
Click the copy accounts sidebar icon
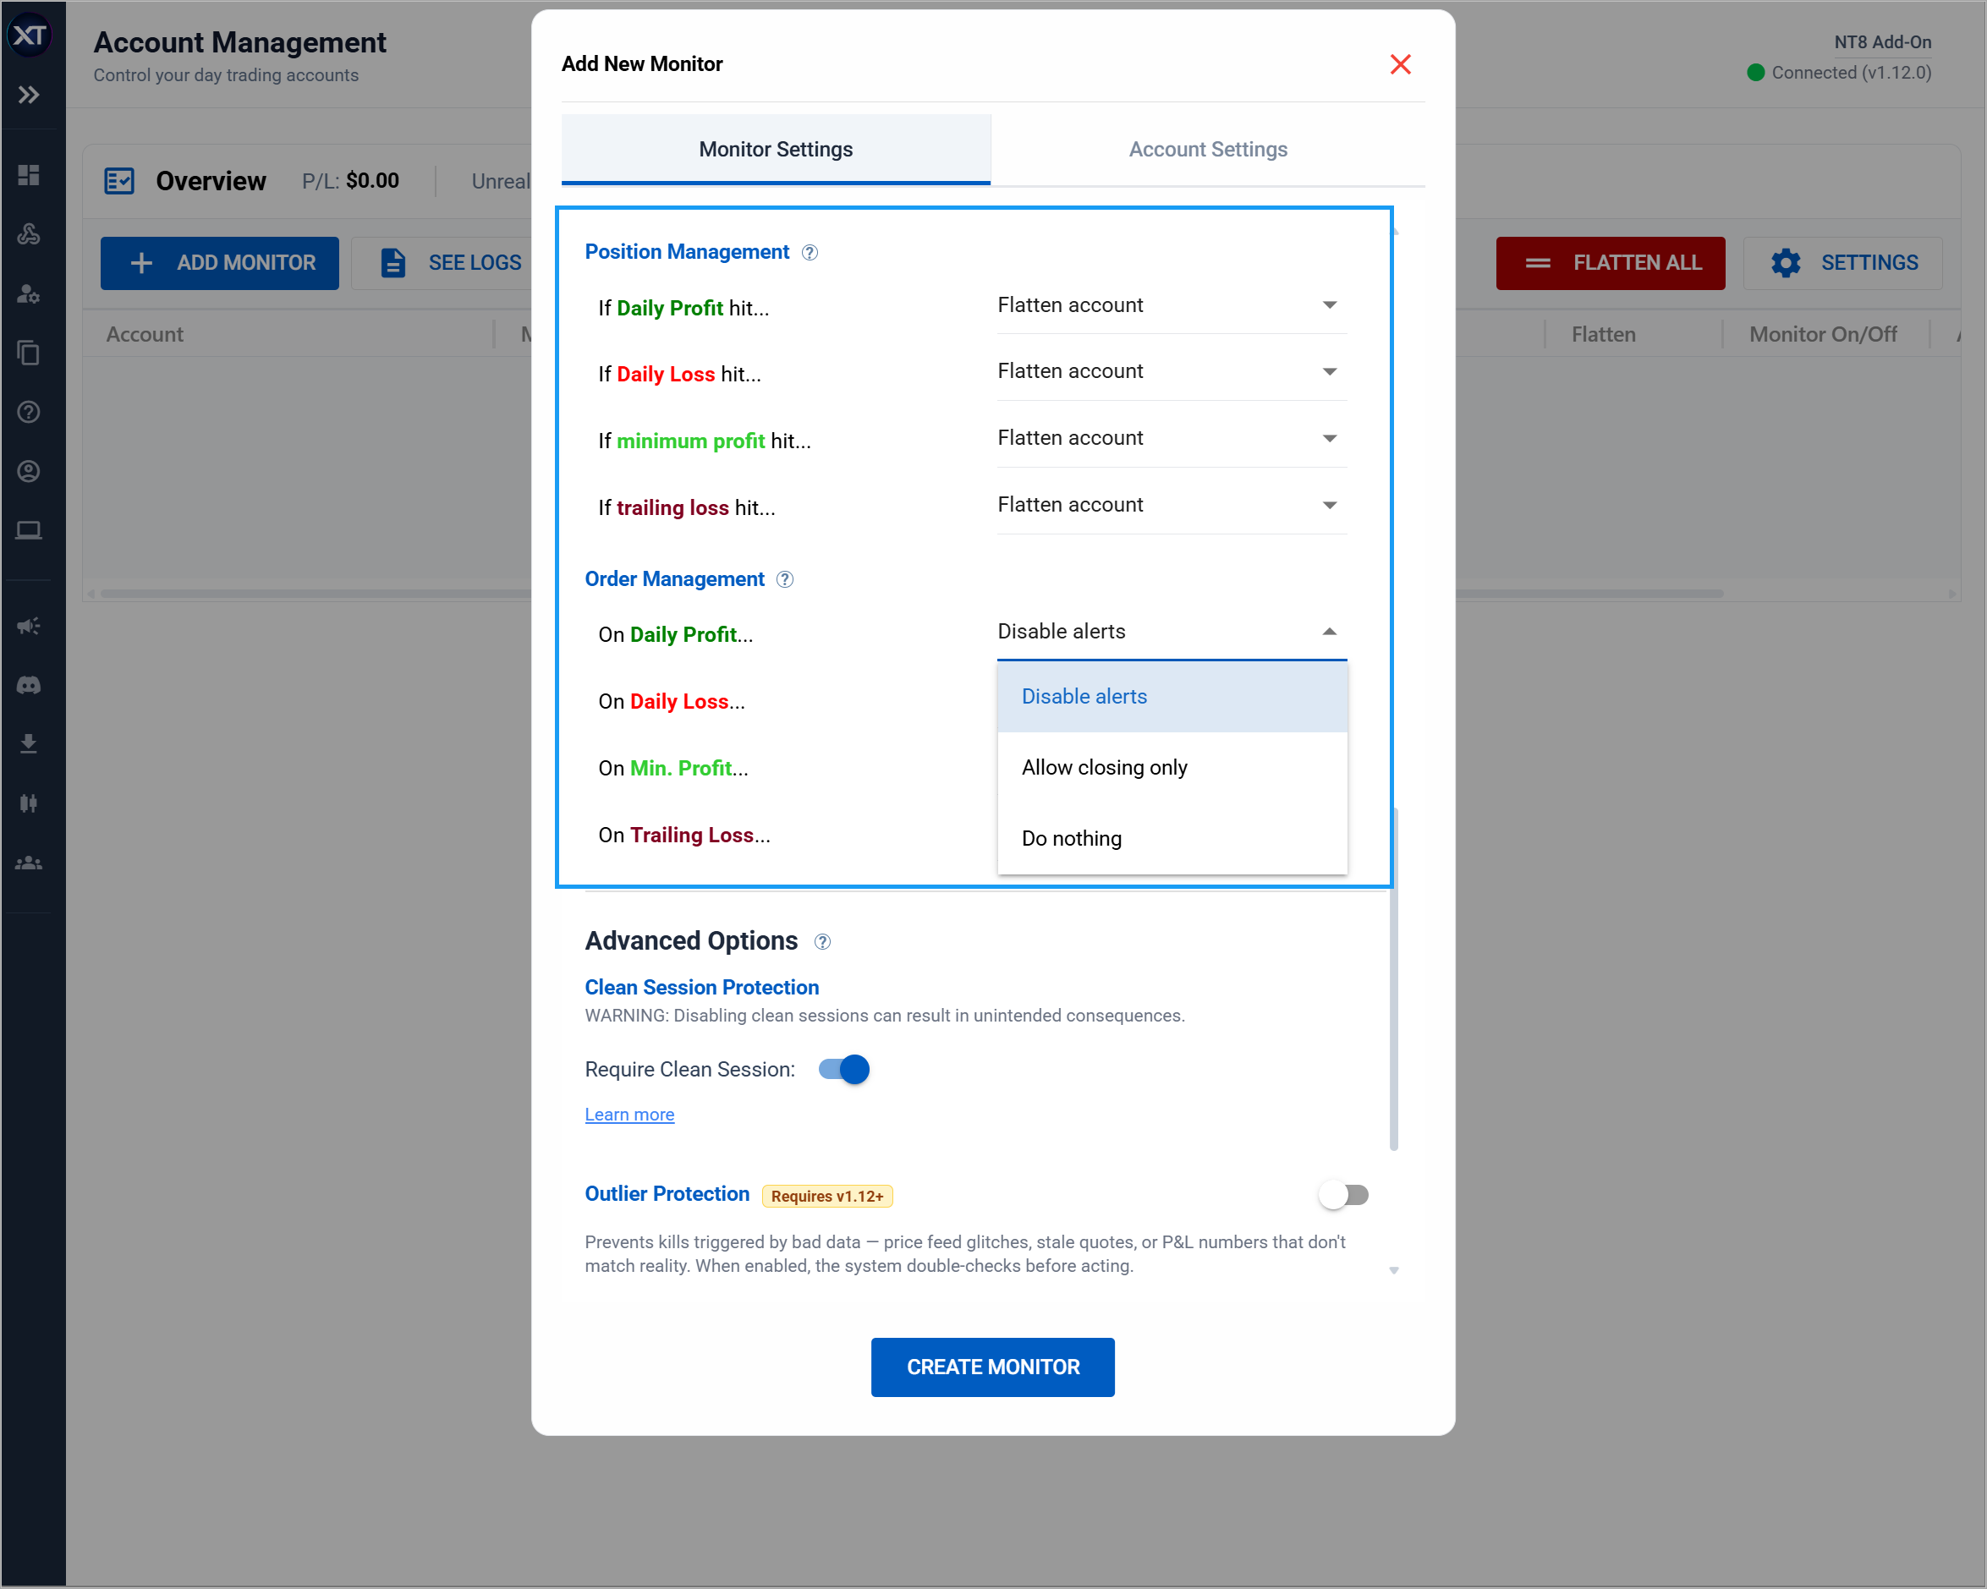[29, 353]
